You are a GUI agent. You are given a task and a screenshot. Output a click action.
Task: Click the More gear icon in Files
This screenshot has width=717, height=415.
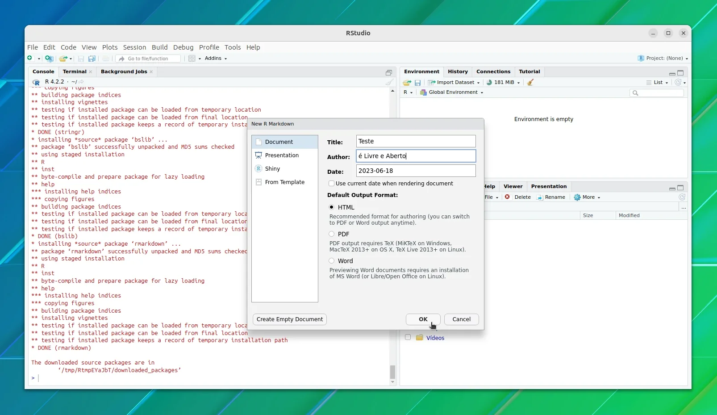[577, 197]
